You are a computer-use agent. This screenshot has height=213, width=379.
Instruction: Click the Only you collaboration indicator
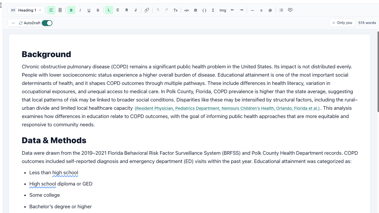[x=342, y=22]
